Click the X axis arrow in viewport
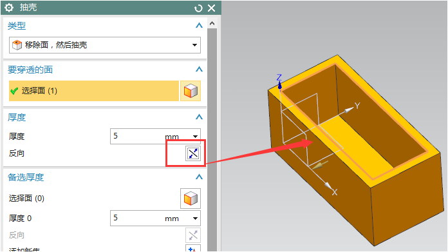 [328, 186]
